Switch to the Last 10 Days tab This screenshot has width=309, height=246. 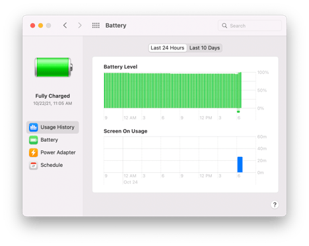205,48
